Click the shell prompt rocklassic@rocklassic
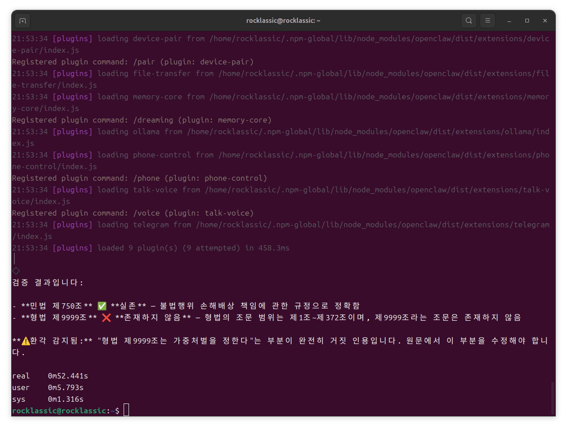567x429 pixels. (x=59, y=411)
